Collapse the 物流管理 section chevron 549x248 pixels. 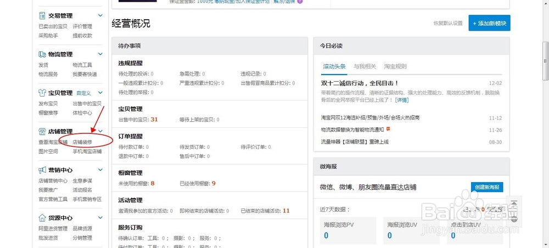pyautogui.click(x=100, y=54)
